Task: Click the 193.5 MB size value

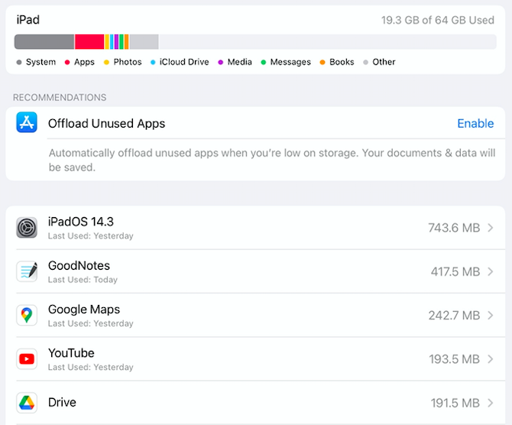Action: [x=454, y=359]
